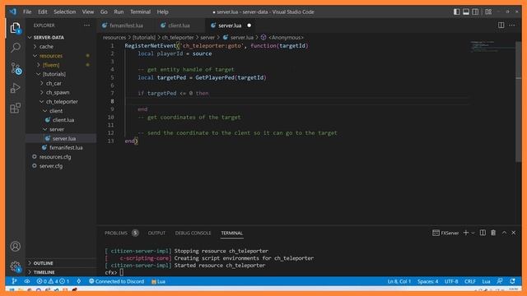Collapse the SERVER-DATA root section
Screen dimensions: 527x296
[x=61, y=37]
